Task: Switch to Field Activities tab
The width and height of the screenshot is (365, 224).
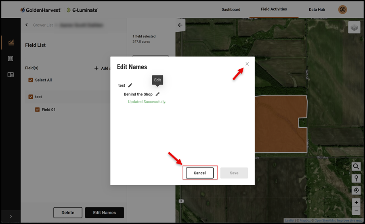Action: click(274, 9)
